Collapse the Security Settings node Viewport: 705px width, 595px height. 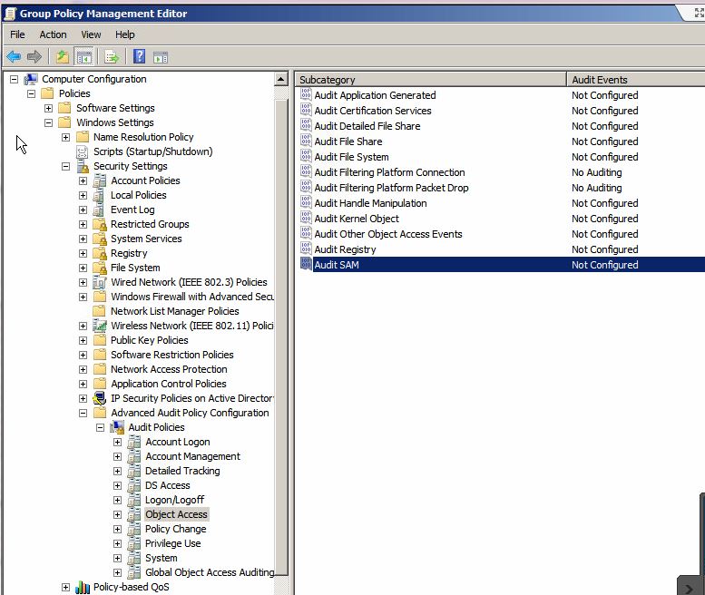tap(65, 166)
